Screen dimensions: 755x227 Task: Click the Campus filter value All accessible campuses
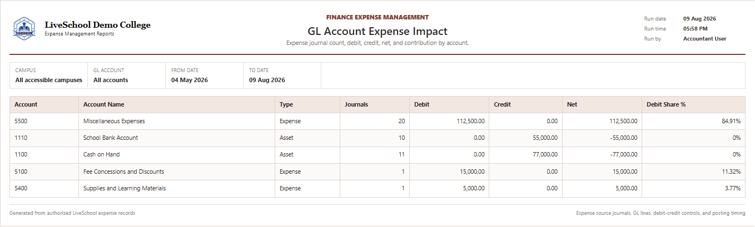click(49, 80)
